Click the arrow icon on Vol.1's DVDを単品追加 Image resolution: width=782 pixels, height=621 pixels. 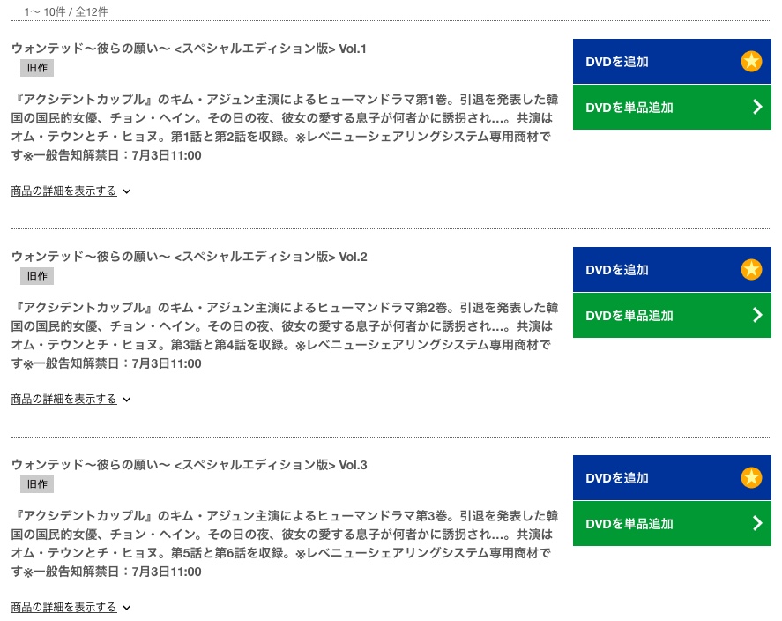click(x=757, y=107)
